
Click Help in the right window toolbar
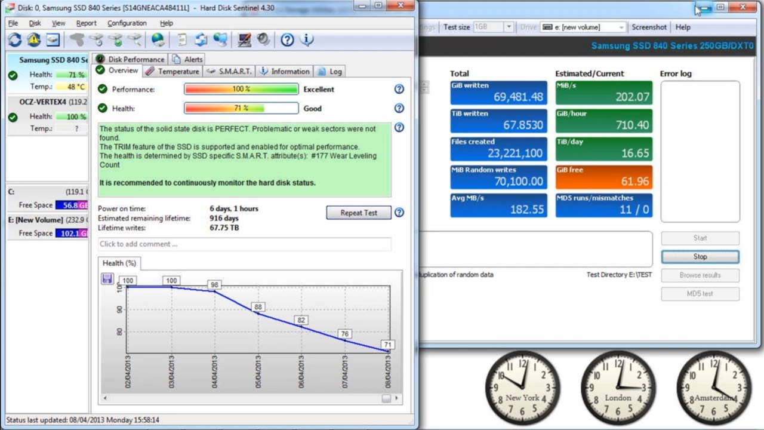[x=683, y=27]
